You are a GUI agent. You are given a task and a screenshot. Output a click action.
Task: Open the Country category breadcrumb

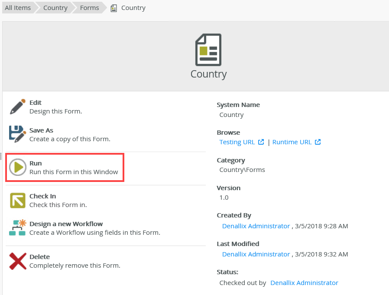point(55,8)
